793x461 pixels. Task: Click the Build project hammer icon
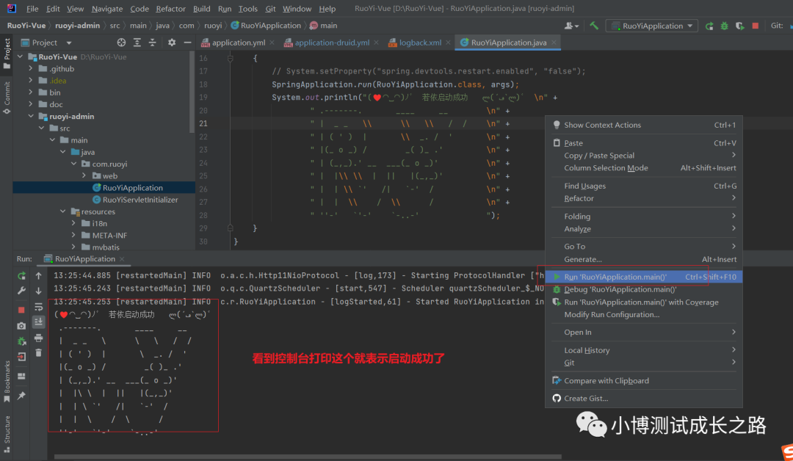coord(594,26)
